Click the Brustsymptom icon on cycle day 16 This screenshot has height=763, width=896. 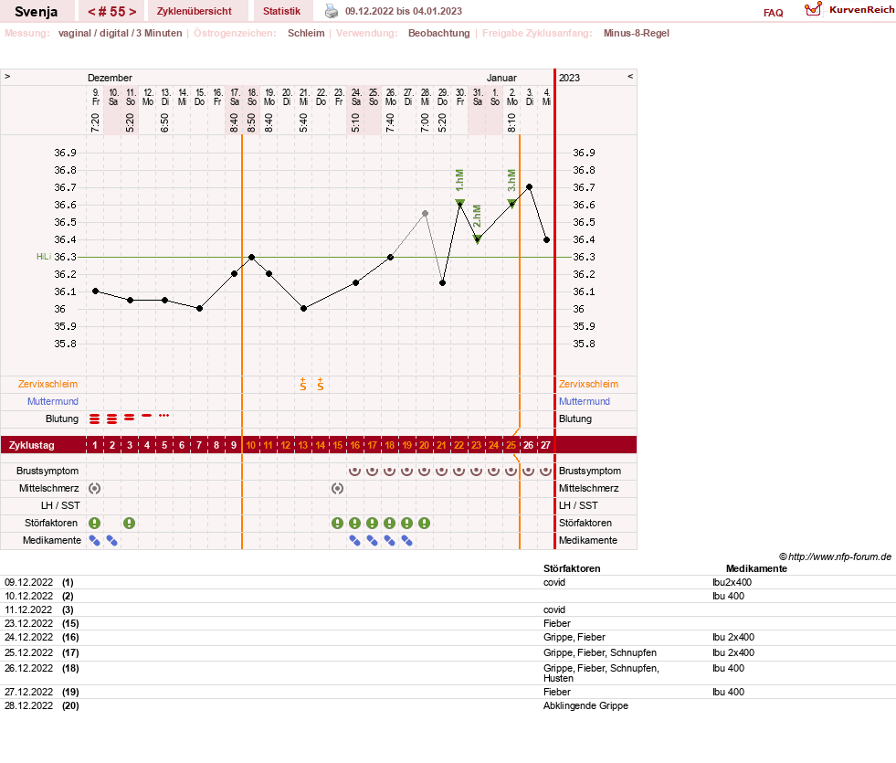(355, 471)
